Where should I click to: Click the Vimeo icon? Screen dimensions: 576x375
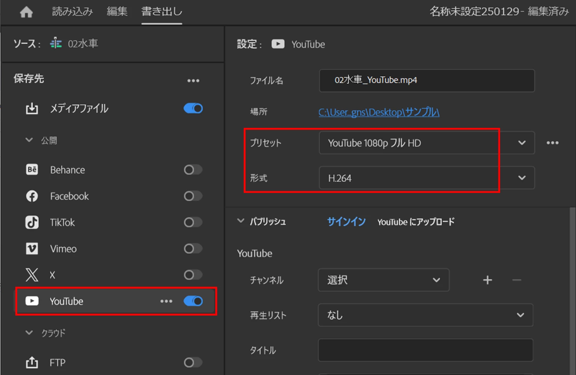(x=32, y=249)
